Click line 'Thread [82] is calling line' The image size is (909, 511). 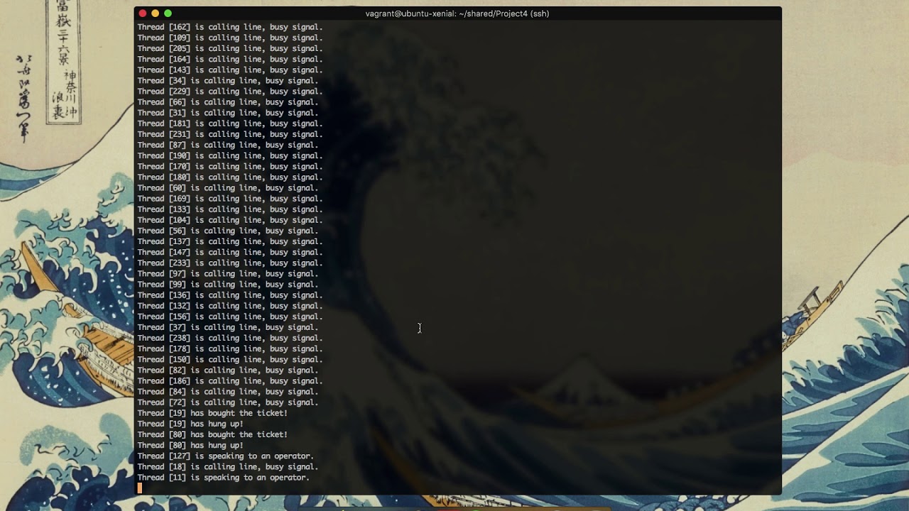point(228,370)
